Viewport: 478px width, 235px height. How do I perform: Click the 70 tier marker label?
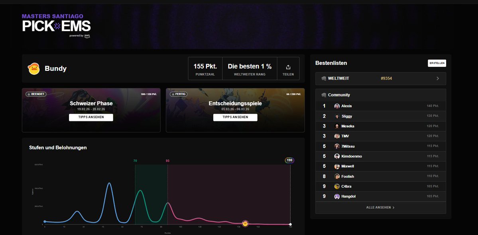135,161
